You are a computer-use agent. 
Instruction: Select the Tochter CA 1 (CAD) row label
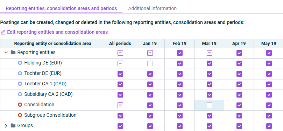point(45,84)
